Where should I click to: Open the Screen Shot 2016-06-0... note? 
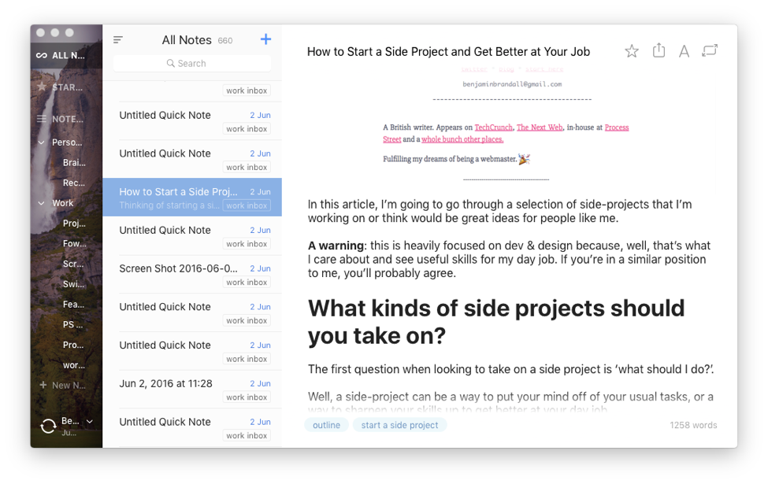pos(192,274)
